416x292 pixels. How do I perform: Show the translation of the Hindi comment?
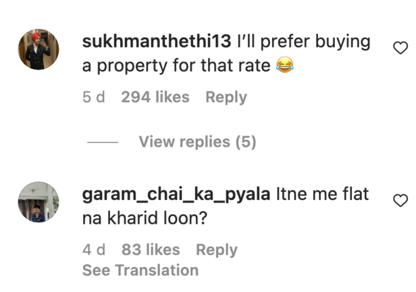click(140, 270)
